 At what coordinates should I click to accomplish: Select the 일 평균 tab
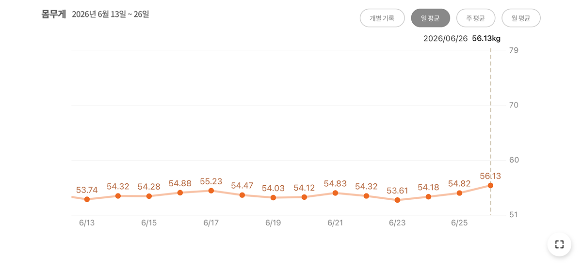pos(431,18)
